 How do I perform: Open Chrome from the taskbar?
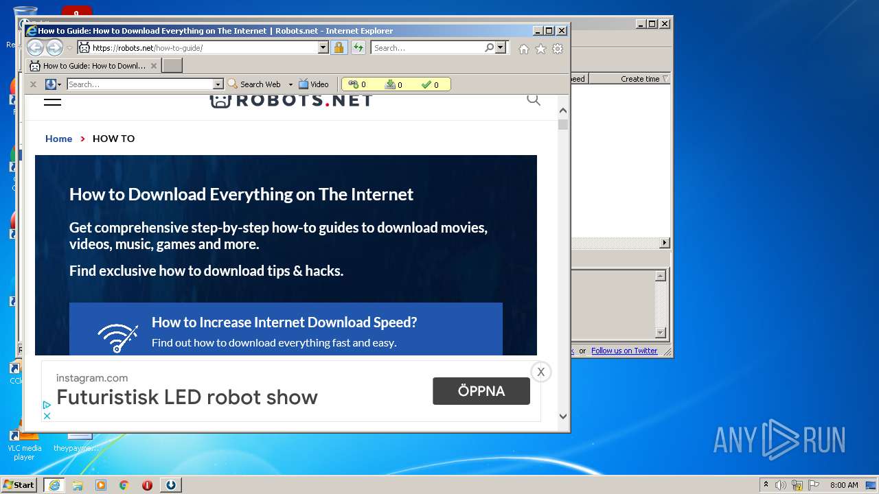[x=124, y=485]
